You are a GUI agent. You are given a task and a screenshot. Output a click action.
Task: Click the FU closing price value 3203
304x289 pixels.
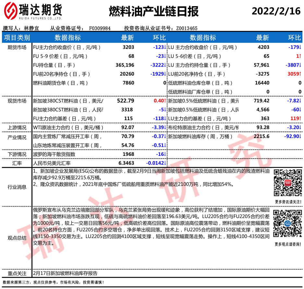pyautogui.click(x=128, y=47)
